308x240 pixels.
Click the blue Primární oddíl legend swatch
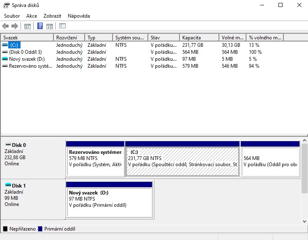(40, 229)
